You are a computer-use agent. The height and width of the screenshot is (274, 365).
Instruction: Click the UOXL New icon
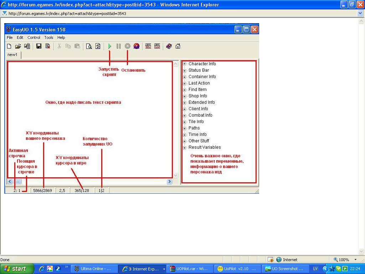(x=148, y=46)
